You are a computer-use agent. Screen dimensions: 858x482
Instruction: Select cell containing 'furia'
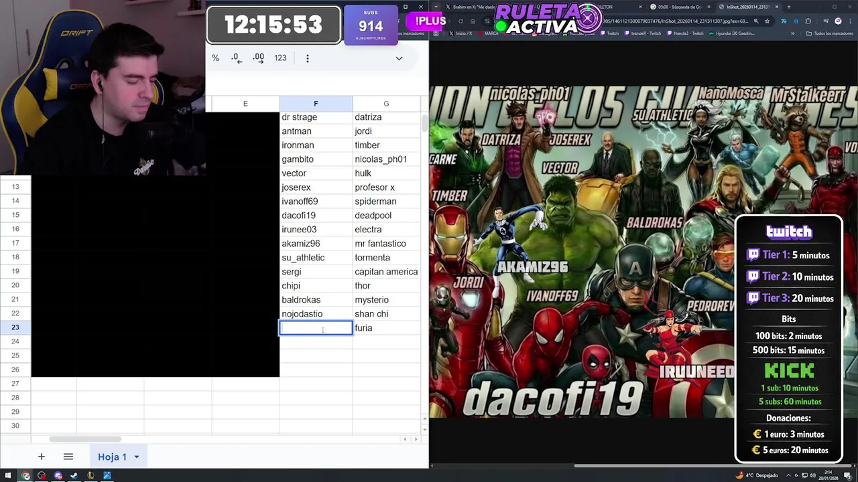pos(386,328)
